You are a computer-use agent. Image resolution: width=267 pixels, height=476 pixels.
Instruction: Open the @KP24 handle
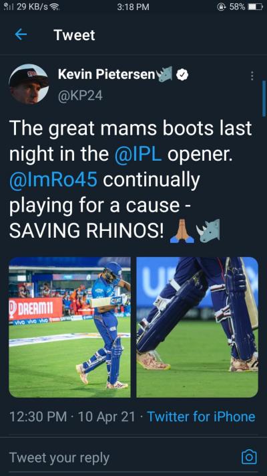(x=80, y=96)
